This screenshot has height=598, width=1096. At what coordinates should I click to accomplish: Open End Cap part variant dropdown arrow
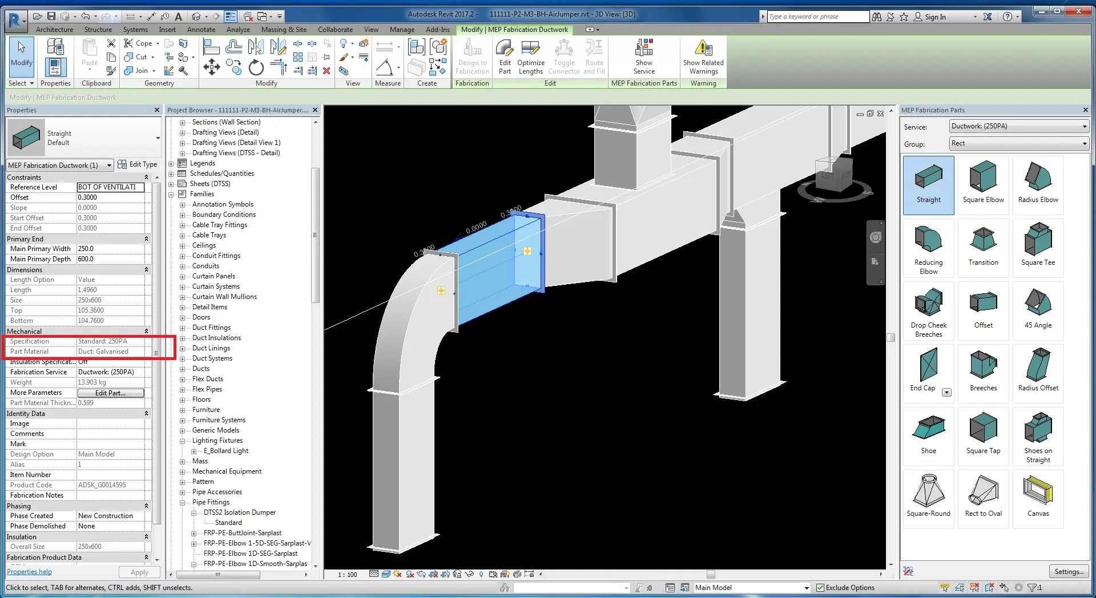click(x=946, y=393)
